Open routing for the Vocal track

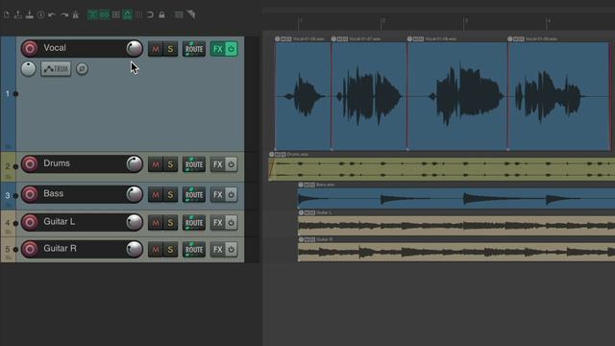point(194,49)
